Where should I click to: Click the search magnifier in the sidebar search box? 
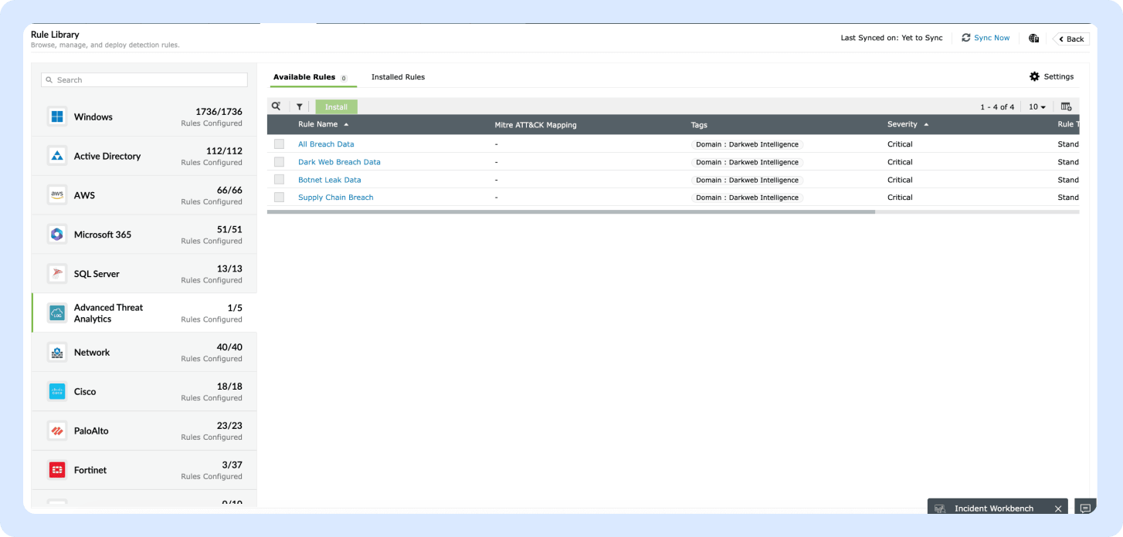pyautogui.click(x=49, y=80)
